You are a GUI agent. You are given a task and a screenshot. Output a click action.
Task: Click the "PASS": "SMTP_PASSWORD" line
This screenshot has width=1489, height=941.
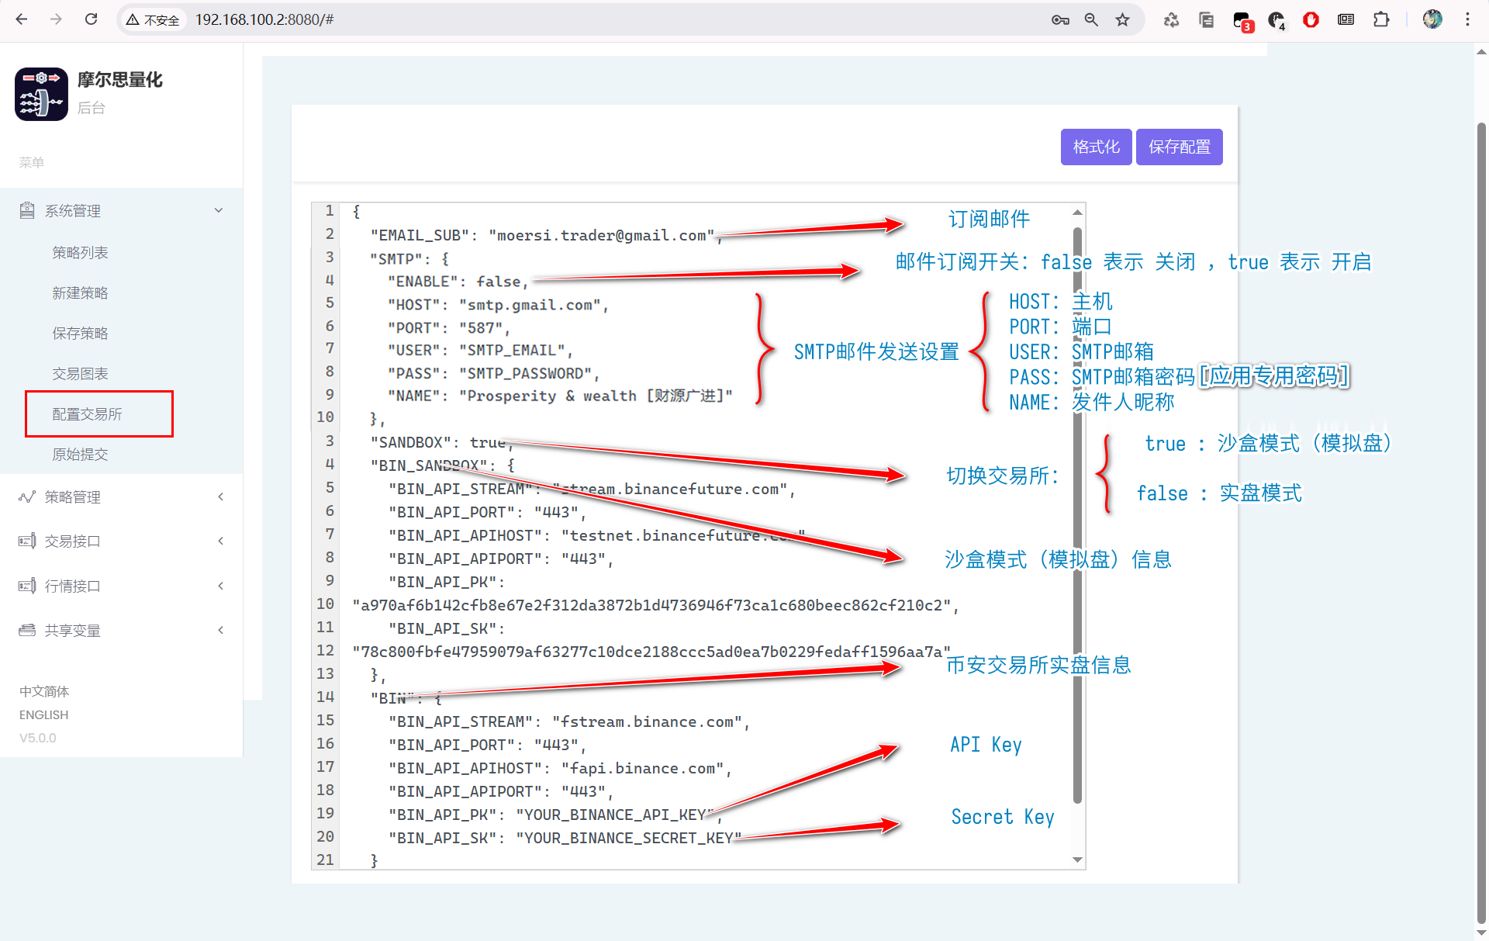[493, 374]
